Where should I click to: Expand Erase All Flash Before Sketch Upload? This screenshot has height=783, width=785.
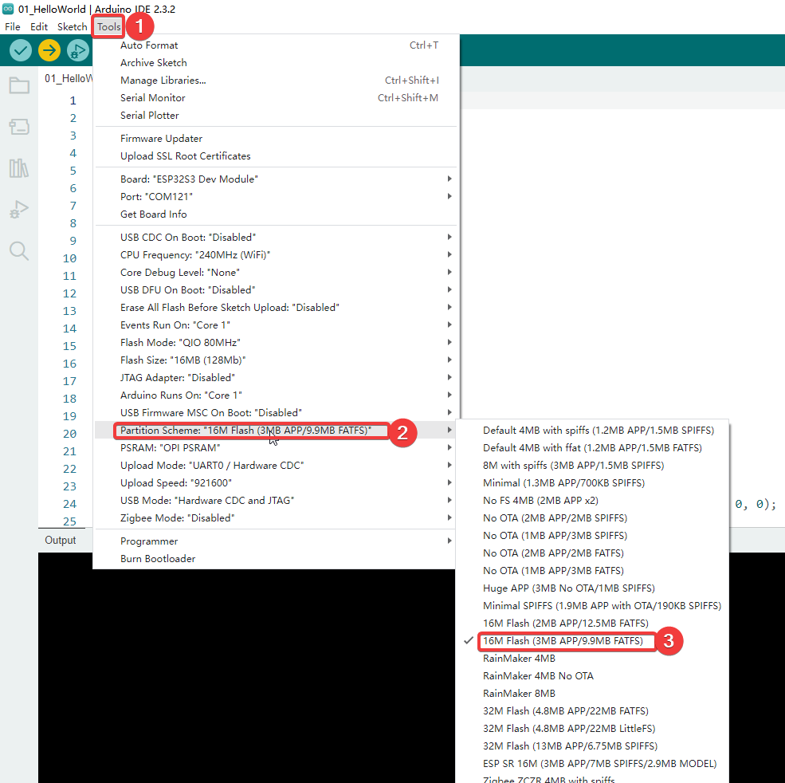point(276,307)
